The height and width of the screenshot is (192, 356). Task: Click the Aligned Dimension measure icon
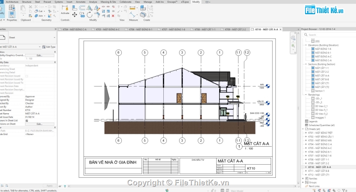click(132, 8)
